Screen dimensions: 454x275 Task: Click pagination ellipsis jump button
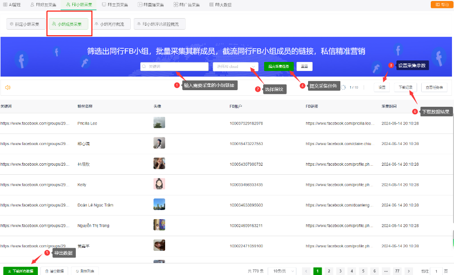(386, 271)
